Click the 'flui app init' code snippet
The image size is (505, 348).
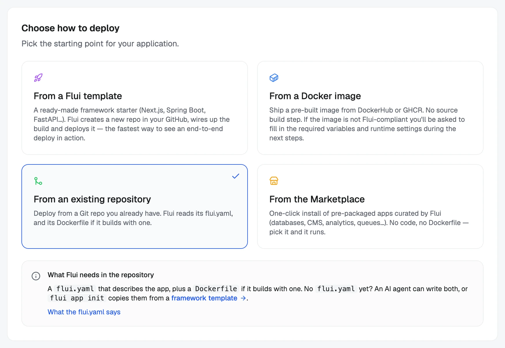pos(77,298)
